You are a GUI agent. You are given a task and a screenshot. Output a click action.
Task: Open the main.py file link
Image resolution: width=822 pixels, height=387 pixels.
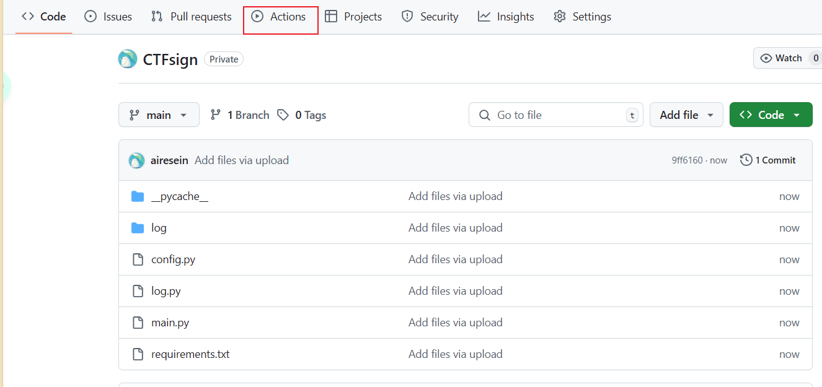170,323
